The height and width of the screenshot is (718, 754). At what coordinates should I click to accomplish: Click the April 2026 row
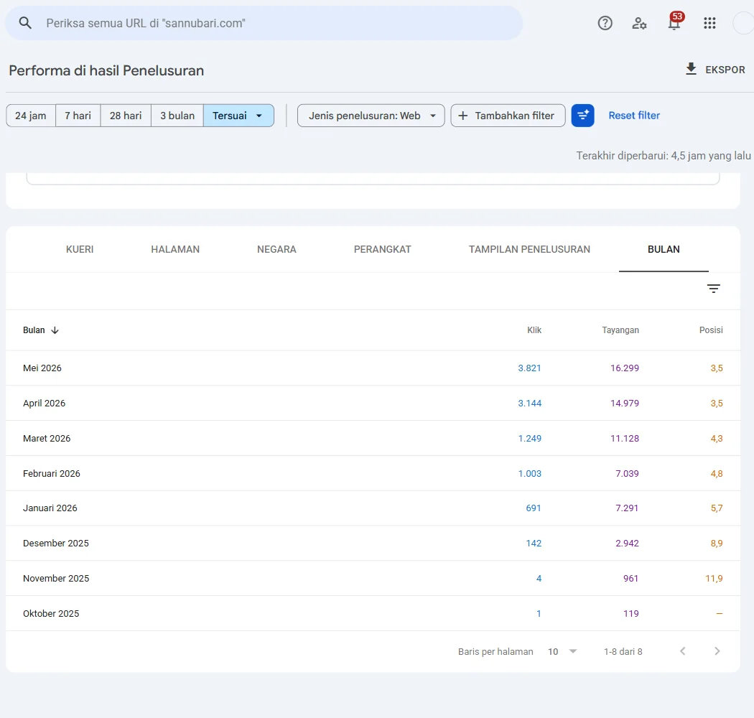click(373, 403)
